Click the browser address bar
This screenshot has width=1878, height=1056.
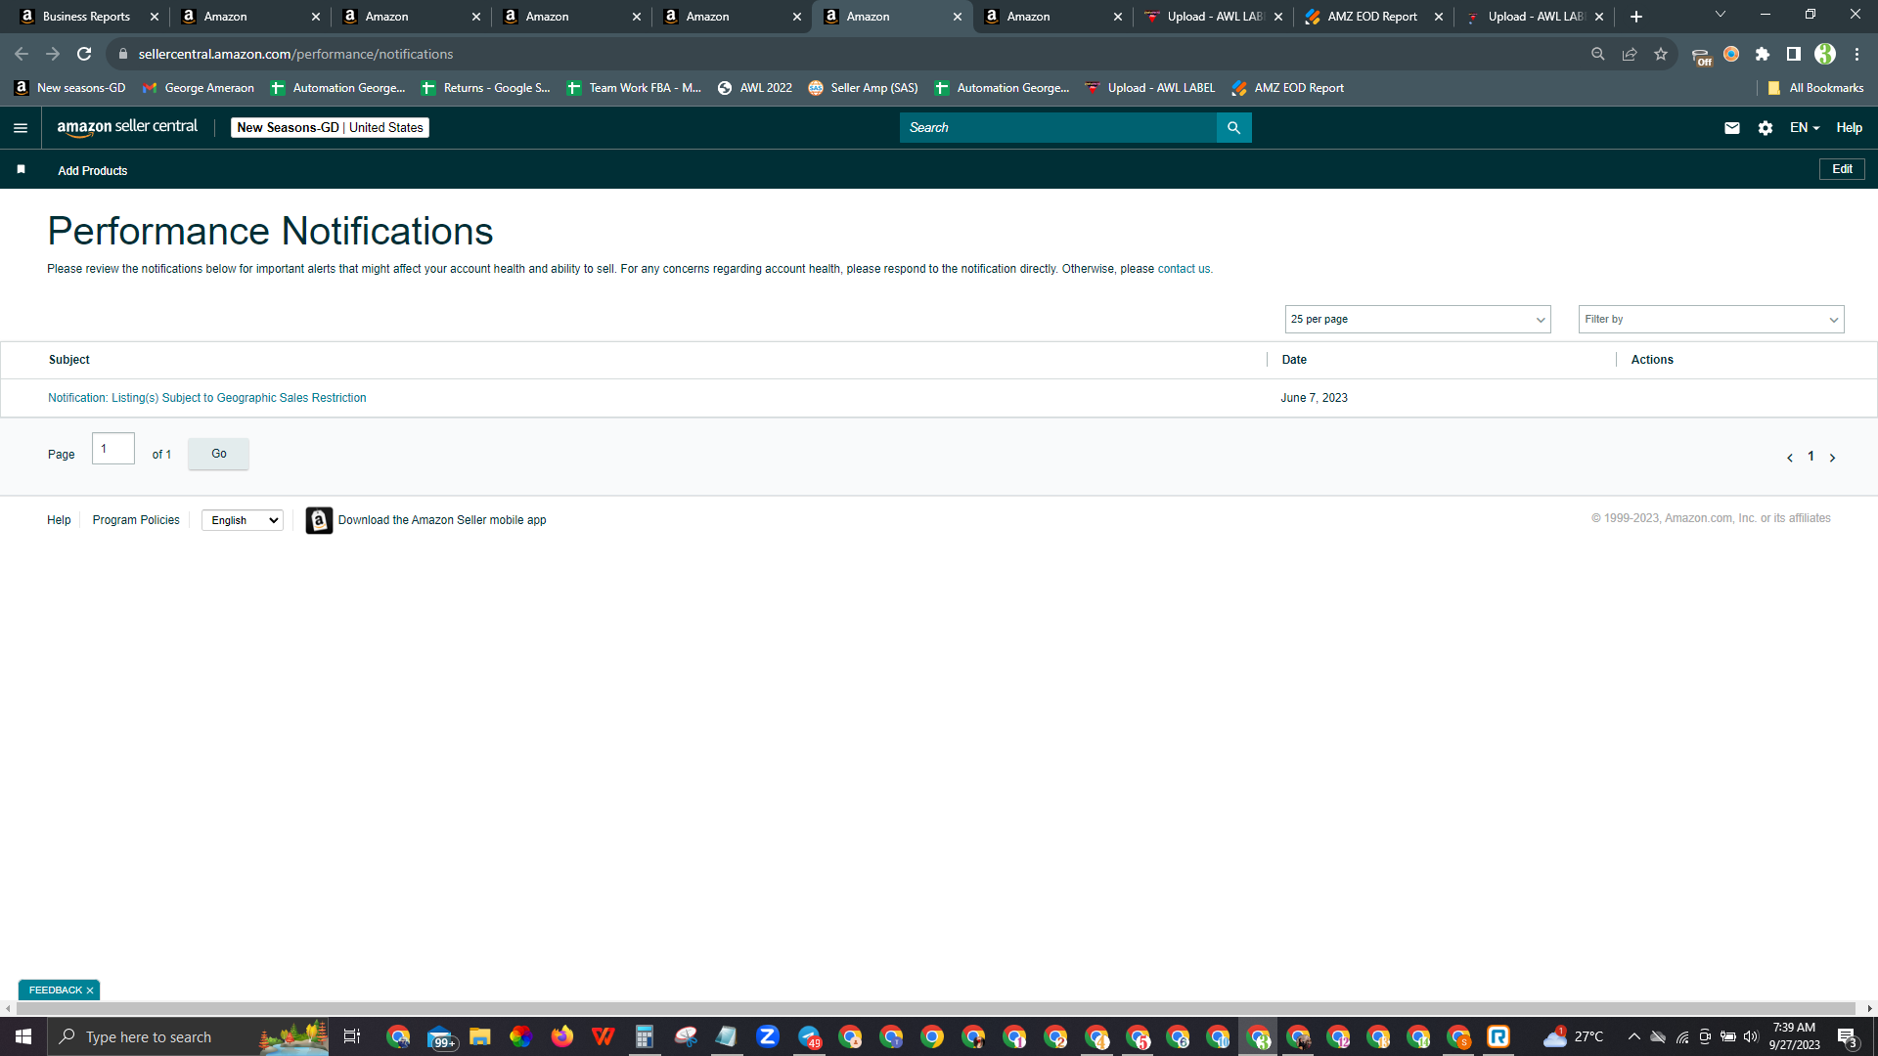pyautogui.click(x=841, y=54)
